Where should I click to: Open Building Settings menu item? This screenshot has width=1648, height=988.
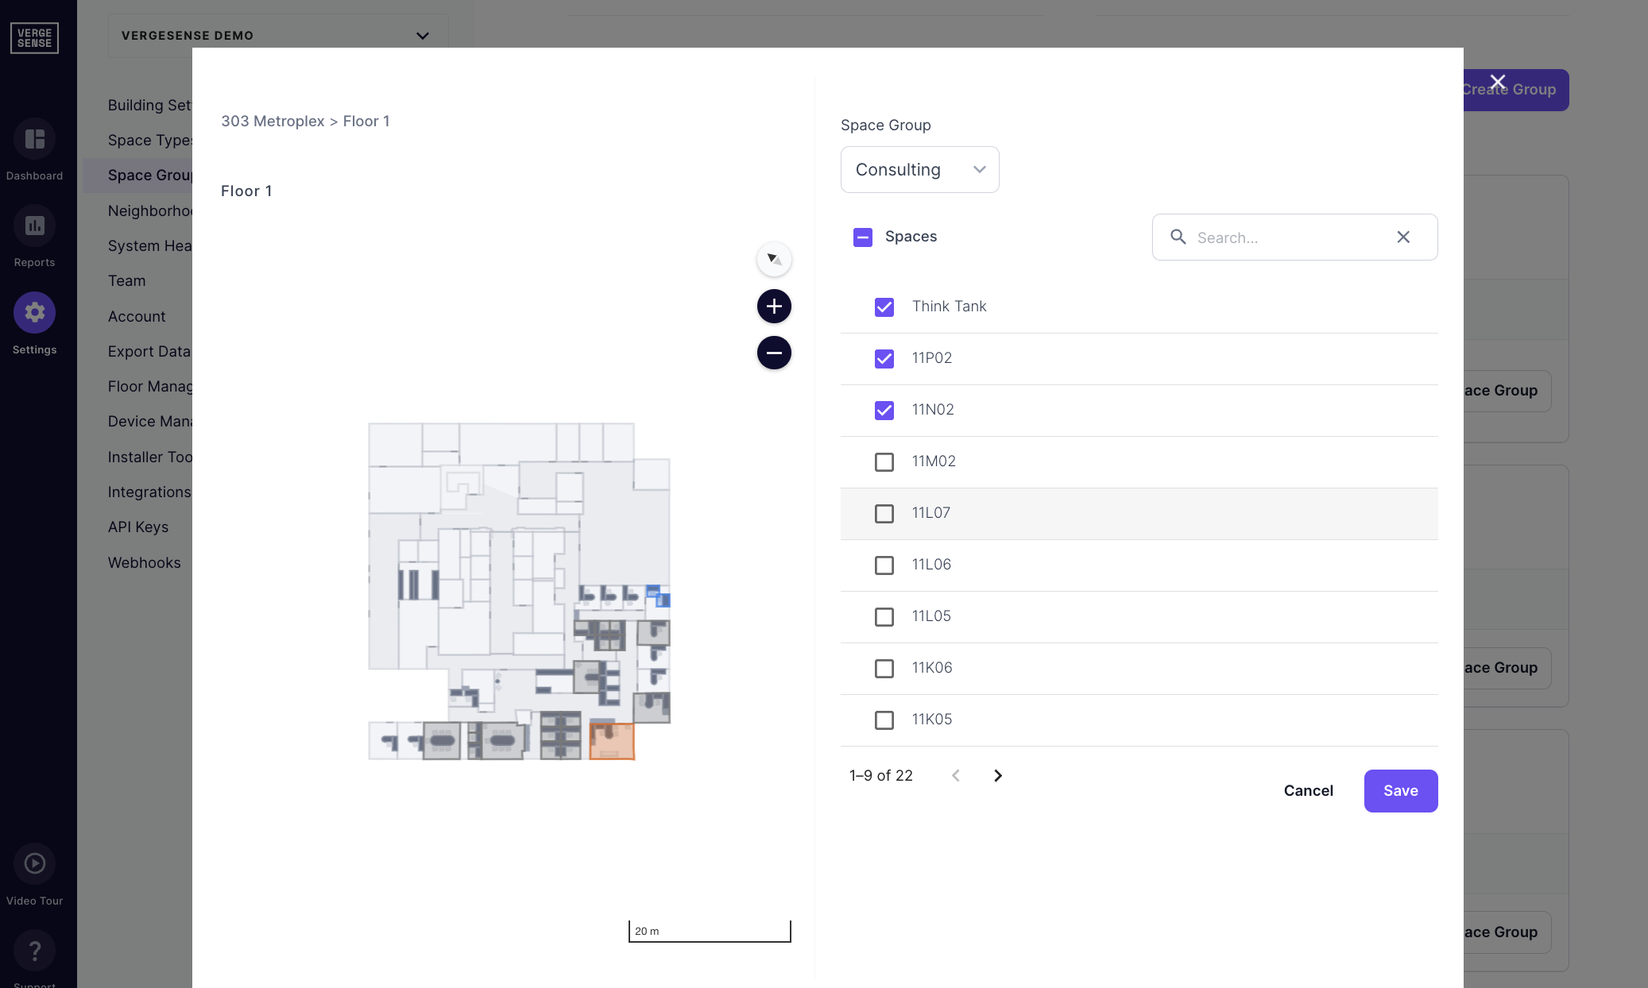point(149,105)
